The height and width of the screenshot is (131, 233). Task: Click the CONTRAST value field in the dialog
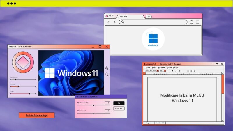(x=107, y=111)
